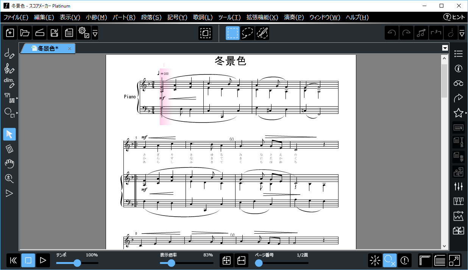Open the 小節(M) menu

97,17
